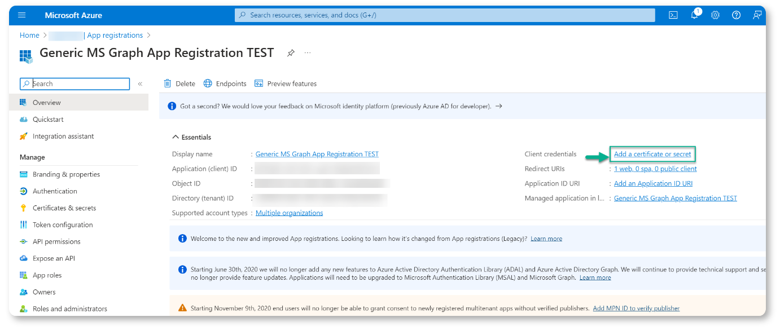This screenshot has height=330, width=780.
Task: Click Add a certificate or secret link
Action: click(652, 154)
